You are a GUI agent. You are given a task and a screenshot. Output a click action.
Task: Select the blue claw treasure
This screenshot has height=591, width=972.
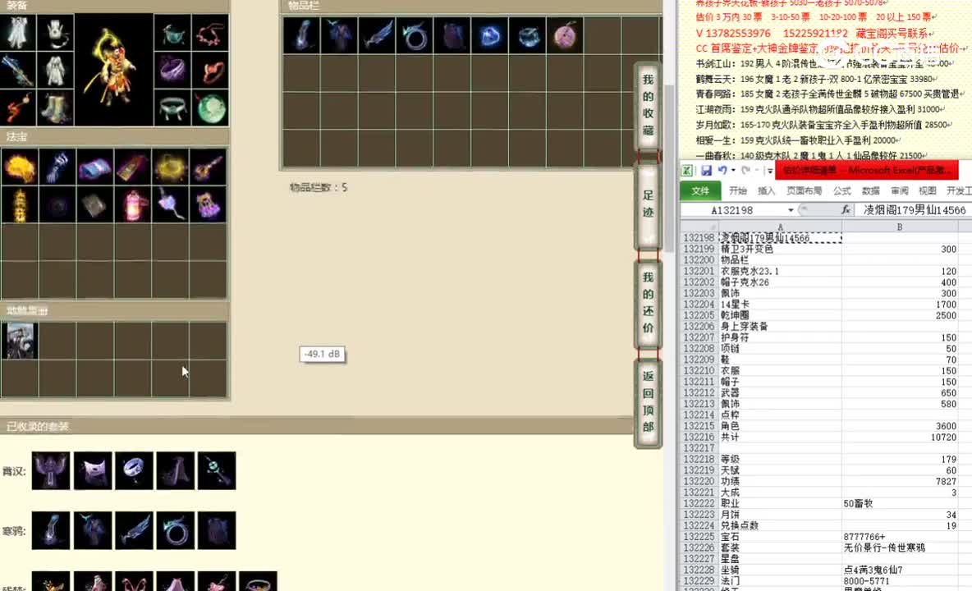[57, 167]
